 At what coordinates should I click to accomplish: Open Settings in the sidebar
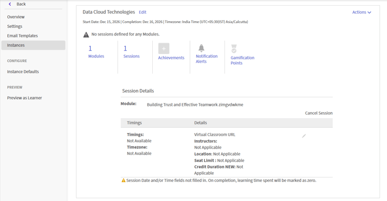pyautogui.click(x=14, y=26)
